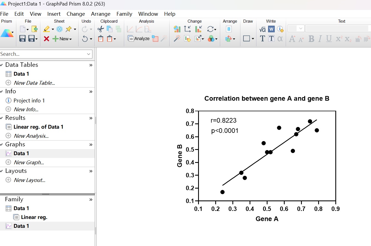
Task: Open the font size dropdown
Action: coord(301,28)
